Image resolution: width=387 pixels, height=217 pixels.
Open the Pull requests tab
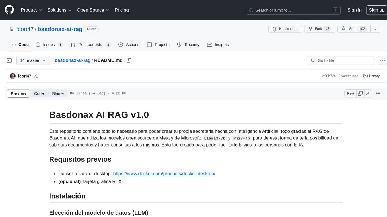(x=90, y=45)
